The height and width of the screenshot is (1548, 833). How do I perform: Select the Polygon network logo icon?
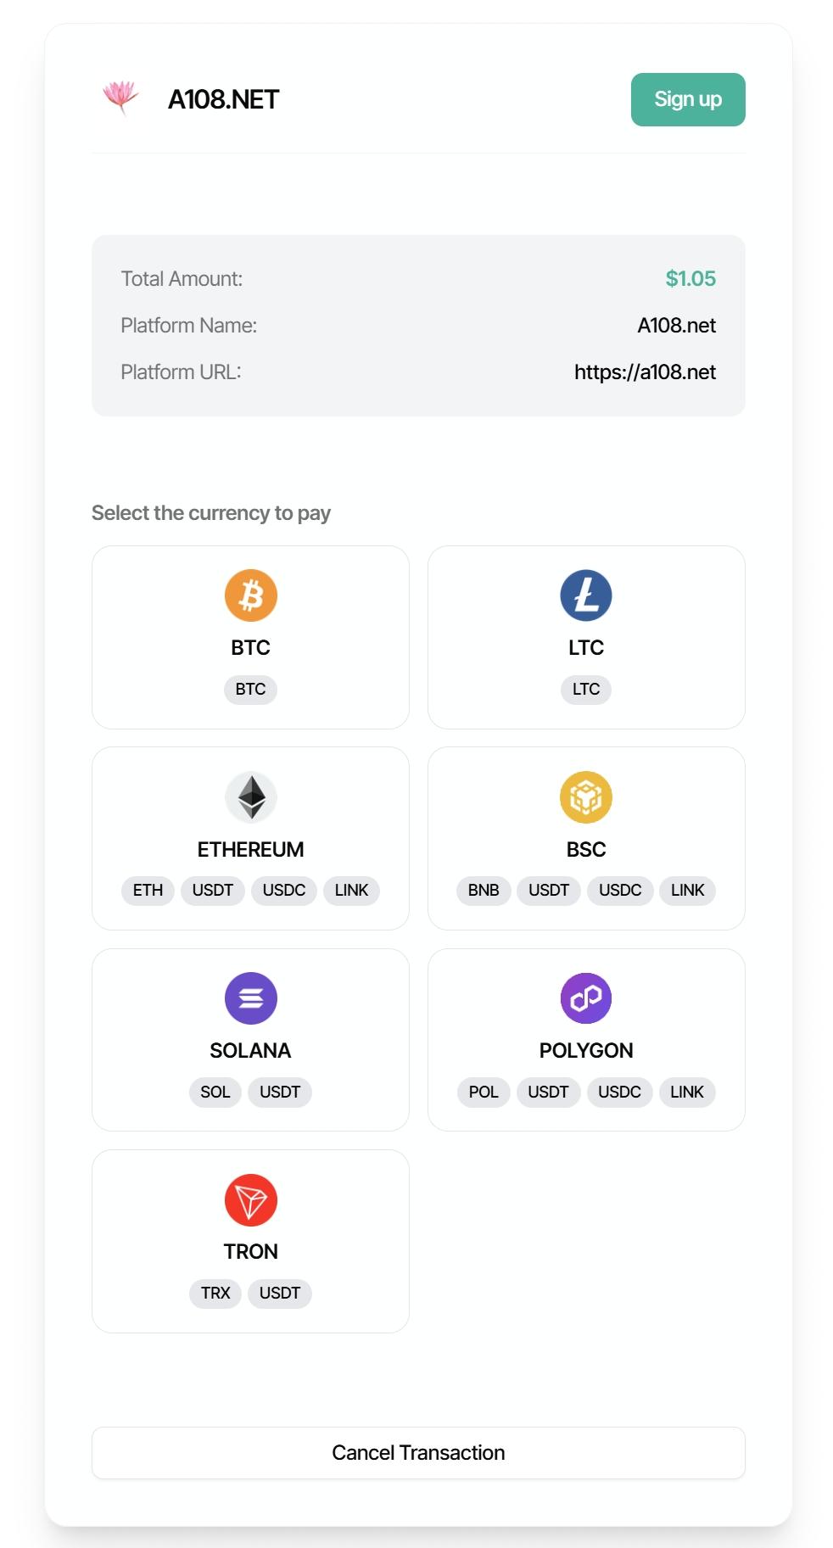(x=585, y=998)
